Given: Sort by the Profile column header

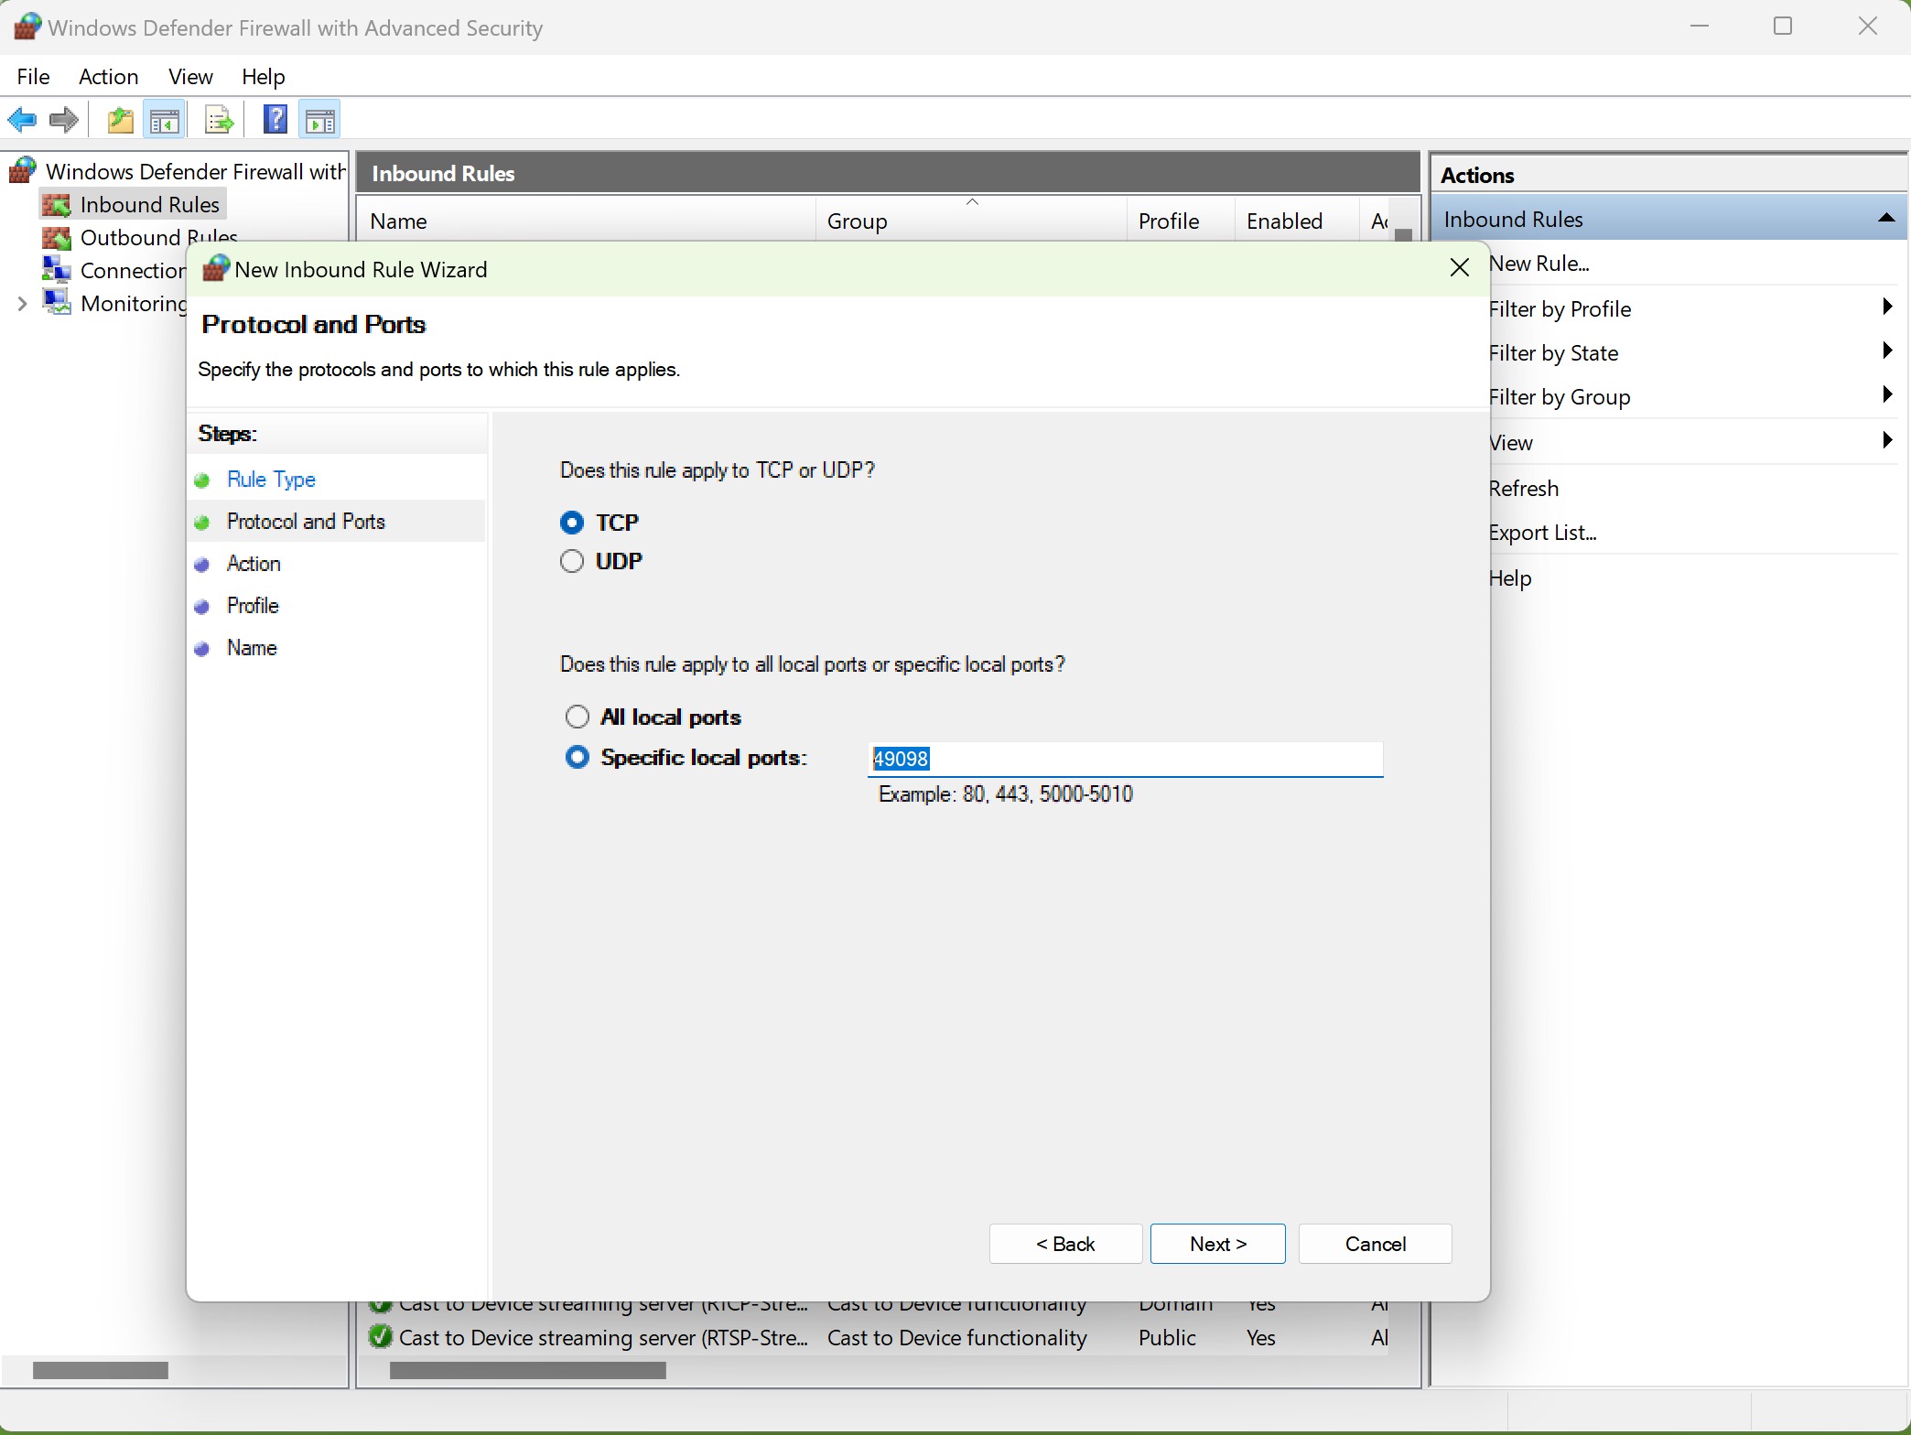Looking at the screenshot, I should (x=1180, y=221).
